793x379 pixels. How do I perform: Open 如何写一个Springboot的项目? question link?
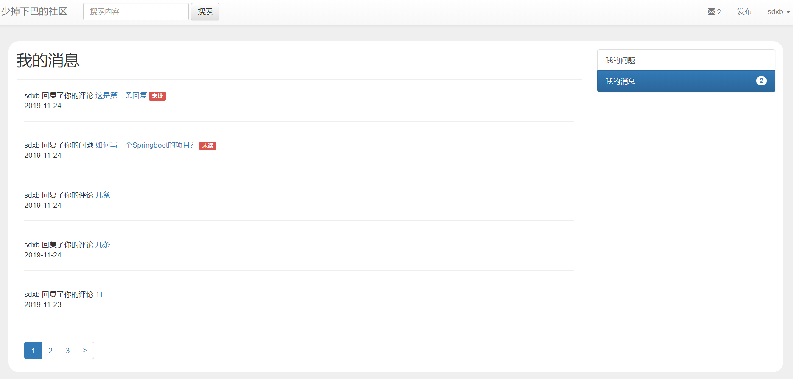tap(145, 145)
